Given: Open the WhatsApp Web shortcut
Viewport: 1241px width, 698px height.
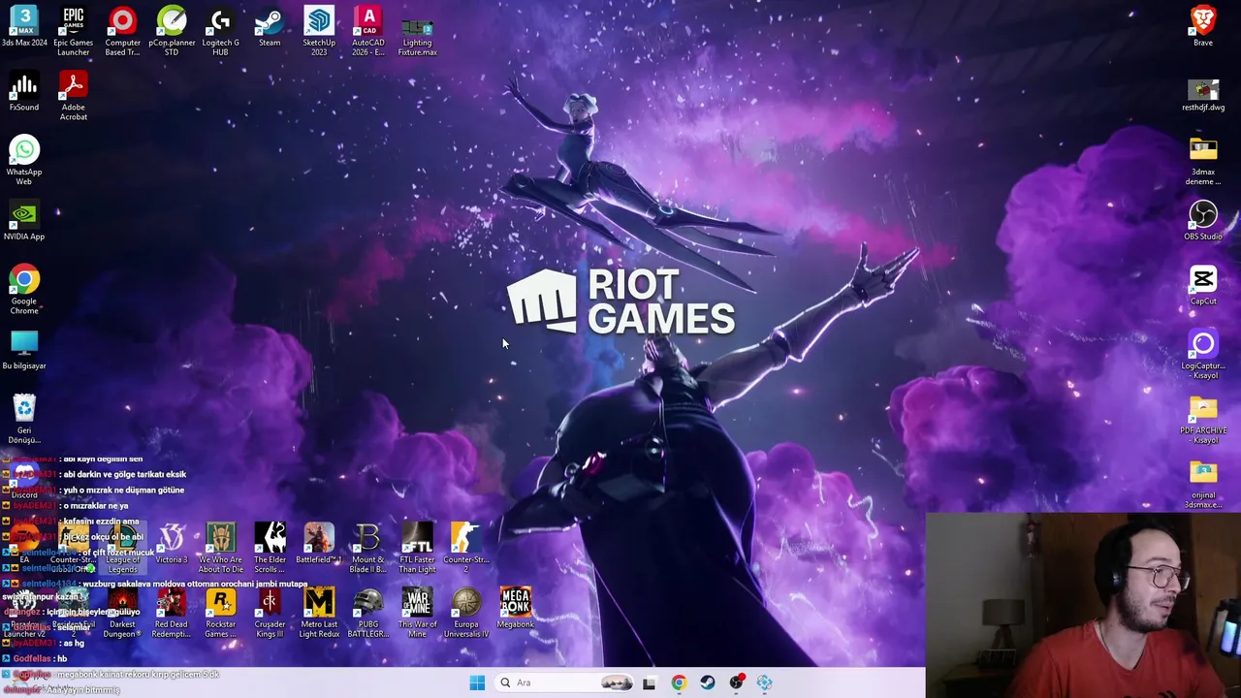Looking at the screenshot, I should click(24, 159).
